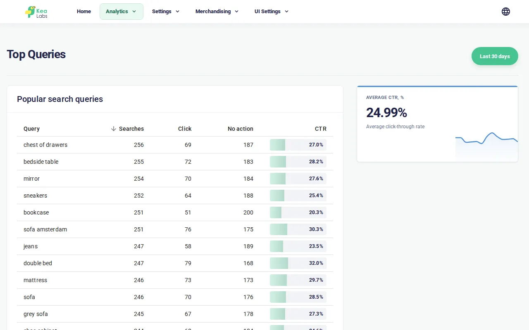
Task: Click the 168 no action value
Action: pos(248,263)
